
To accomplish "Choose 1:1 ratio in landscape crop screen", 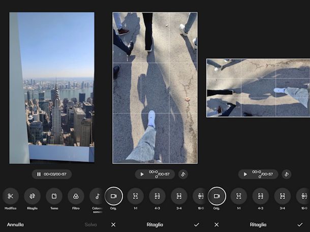I will [239, 196].
